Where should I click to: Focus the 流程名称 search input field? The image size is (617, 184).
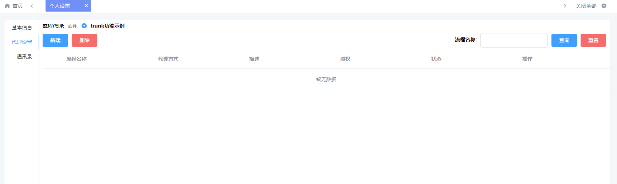pyautogui.click(x=514, y=40)
